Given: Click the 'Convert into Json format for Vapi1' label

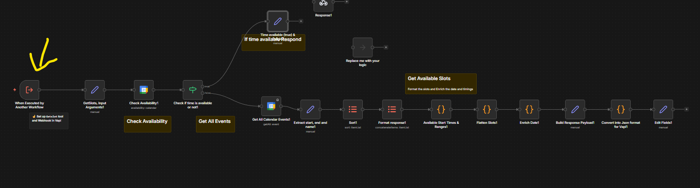Looking at the screenshot, I should 621,125.
